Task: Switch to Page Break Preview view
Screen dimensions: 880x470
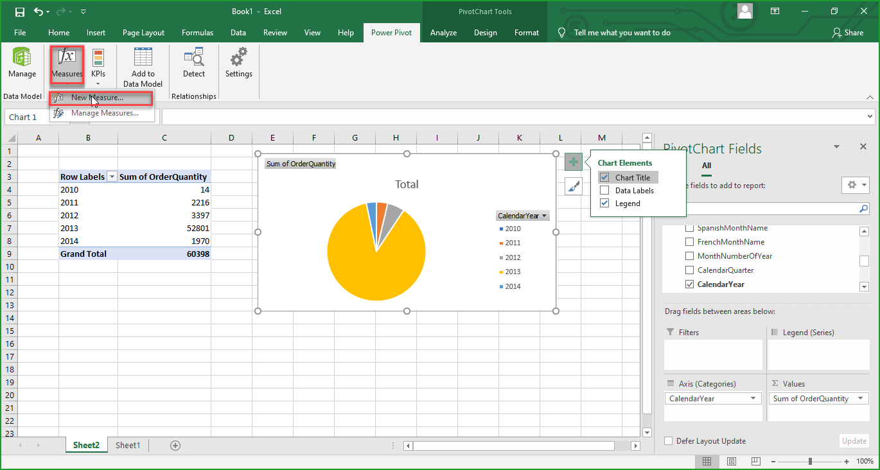Action: pyautogui.click(x=757, y=461)
